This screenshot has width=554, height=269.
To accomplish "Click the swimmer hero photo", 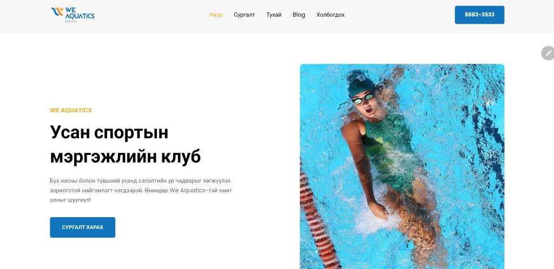I will coord(402,166).
